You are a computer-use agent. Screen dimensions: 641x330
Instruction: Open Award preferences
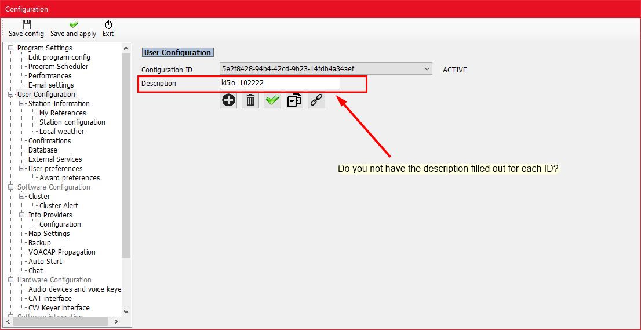70,178
